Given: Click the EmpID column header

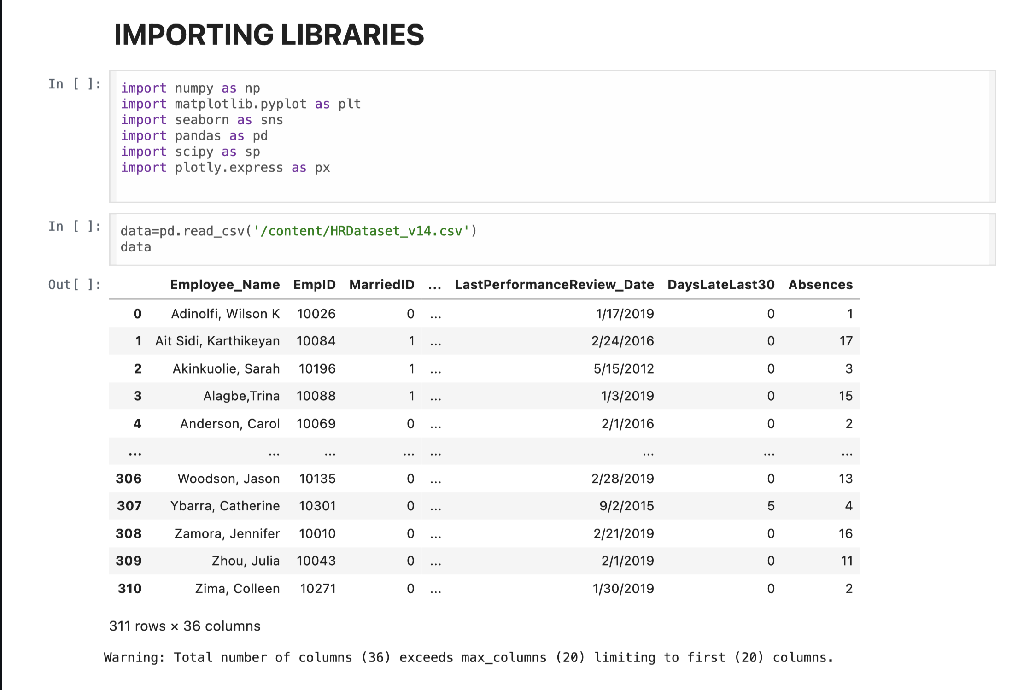Looking at the screenshot, I should pyautogui.click(x=316, y=285).
